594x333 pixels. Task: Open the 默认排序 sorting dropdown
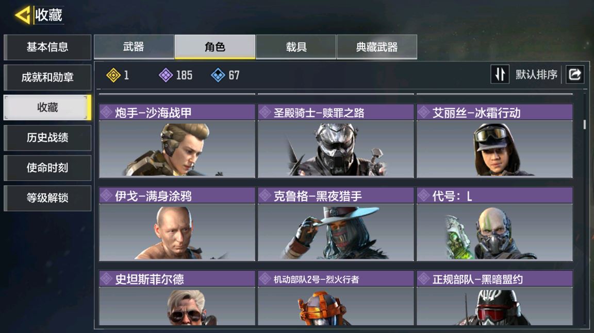pyautogui.click(x=536, y=75)
